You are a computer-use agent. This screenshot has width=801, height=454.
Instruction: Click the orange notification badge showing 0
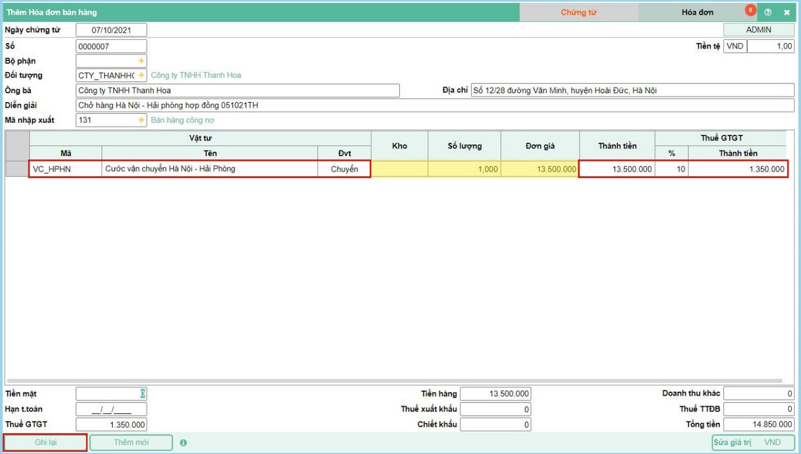750,10
